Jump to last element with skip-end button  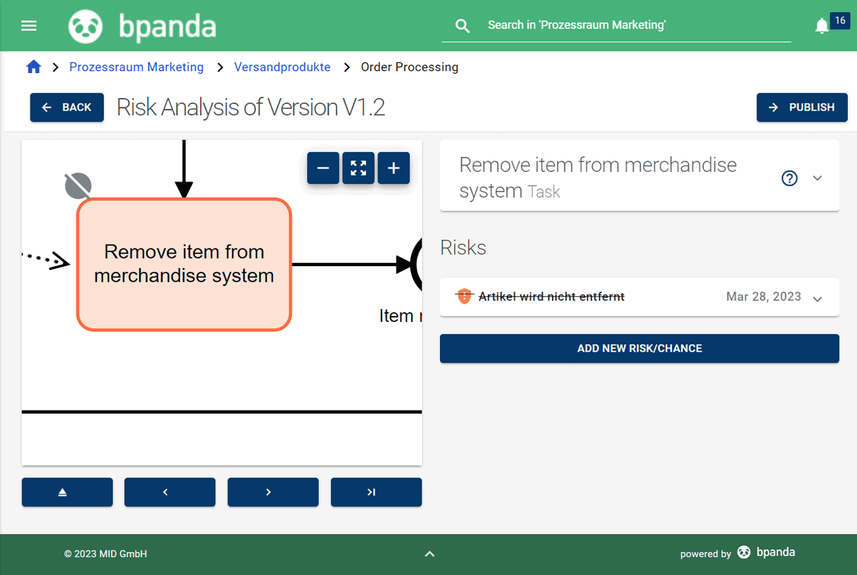point(376,492)
